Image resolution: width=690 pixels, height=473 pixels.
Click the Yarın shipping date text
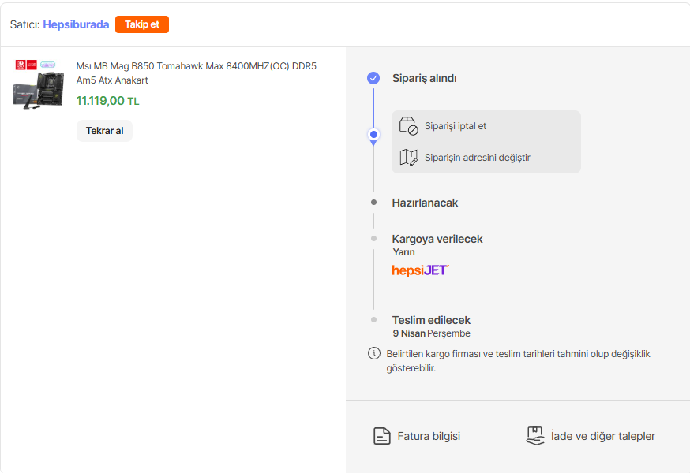(403, 252)
